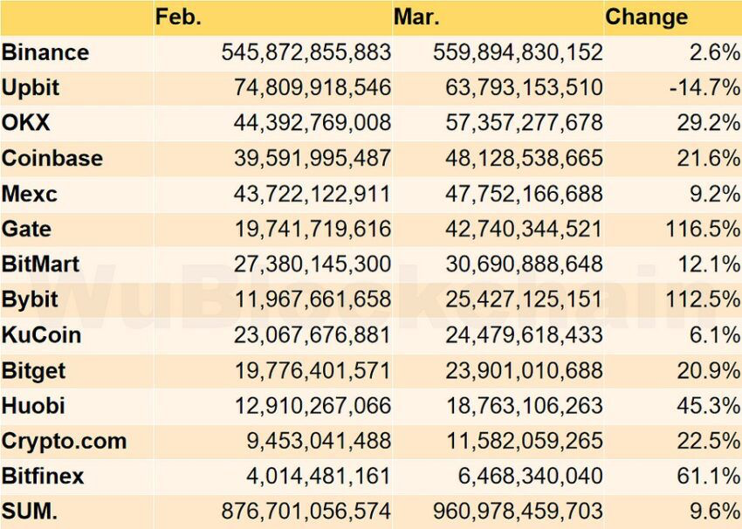Click the SUM. row label
Image resolution: width=742 pixels, height=529 pixels.
[30, 512]
